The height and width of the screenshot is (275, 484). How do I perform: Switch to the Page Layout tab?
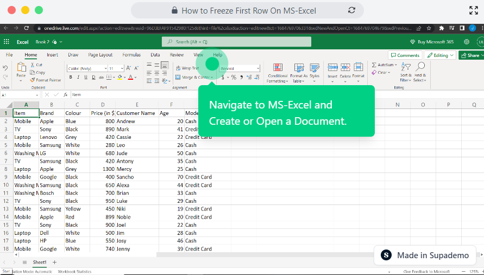(100, 55)
